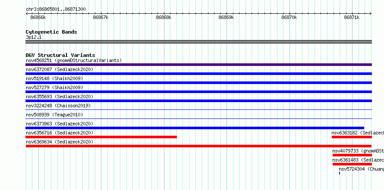384x190 pixels.
Task: Click the blue bar under nsv527279
Action: tap(198, 92)
